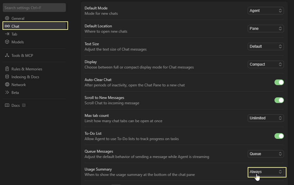
Task: Click 'Limit how many chat tabs' description
Action: pos(124,121)
